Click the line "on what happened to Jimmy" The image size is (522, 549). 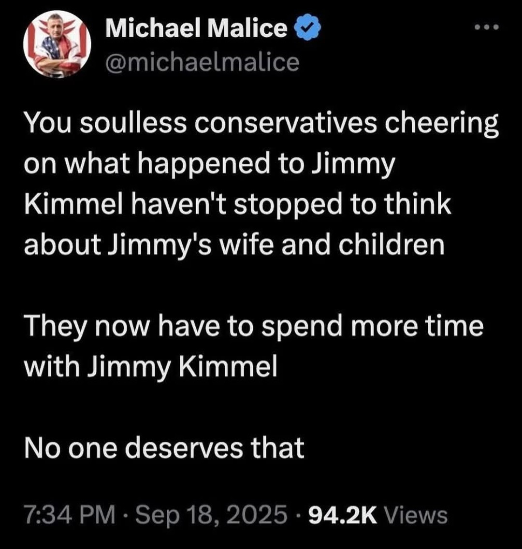point(209,165)
